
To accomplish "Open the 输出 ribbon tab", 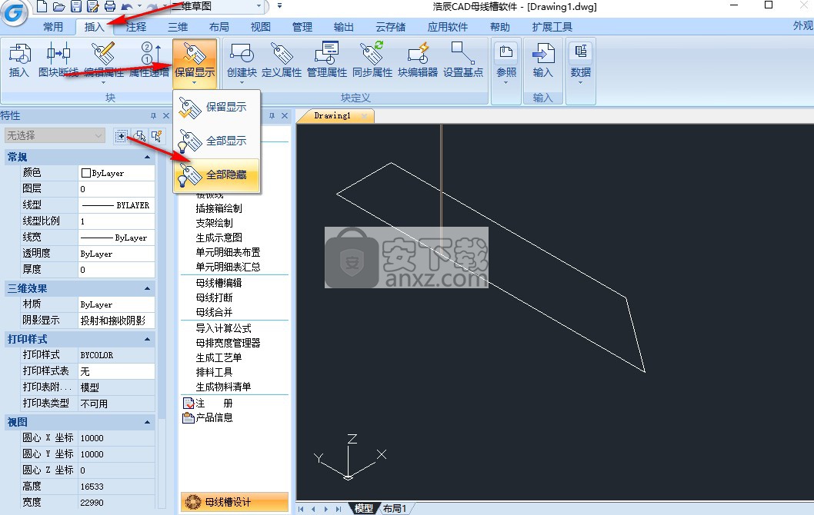I will pos(344,27).
